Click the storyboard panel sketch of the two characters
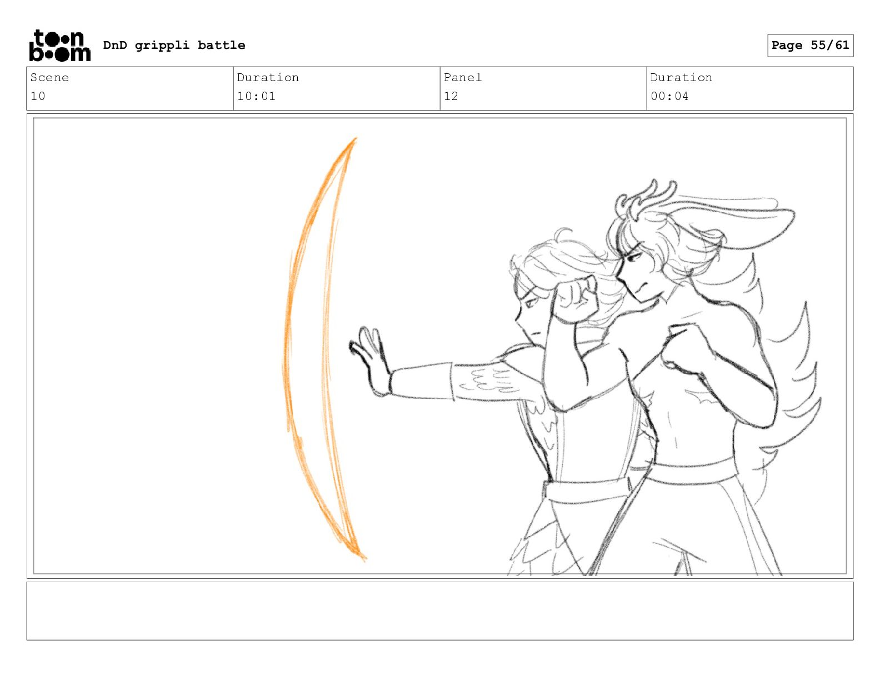 pos(440,346)
